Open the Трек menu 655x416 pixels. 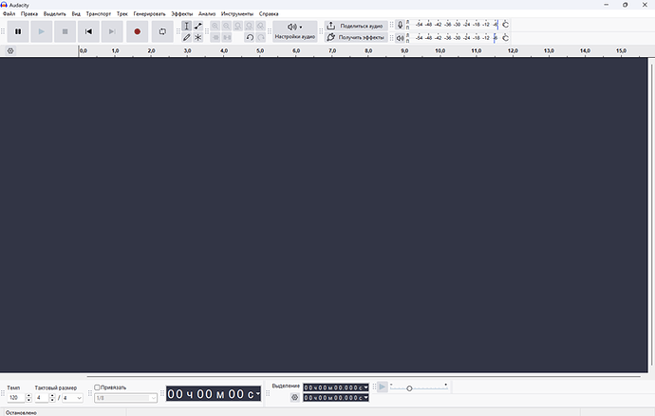[122, 14]
